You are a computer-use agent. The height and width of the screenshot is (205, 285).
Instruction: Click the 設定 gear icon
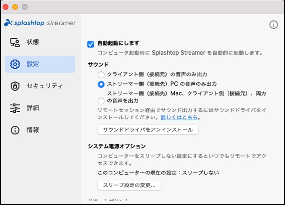pyautogui.click(x=15, y=64)
